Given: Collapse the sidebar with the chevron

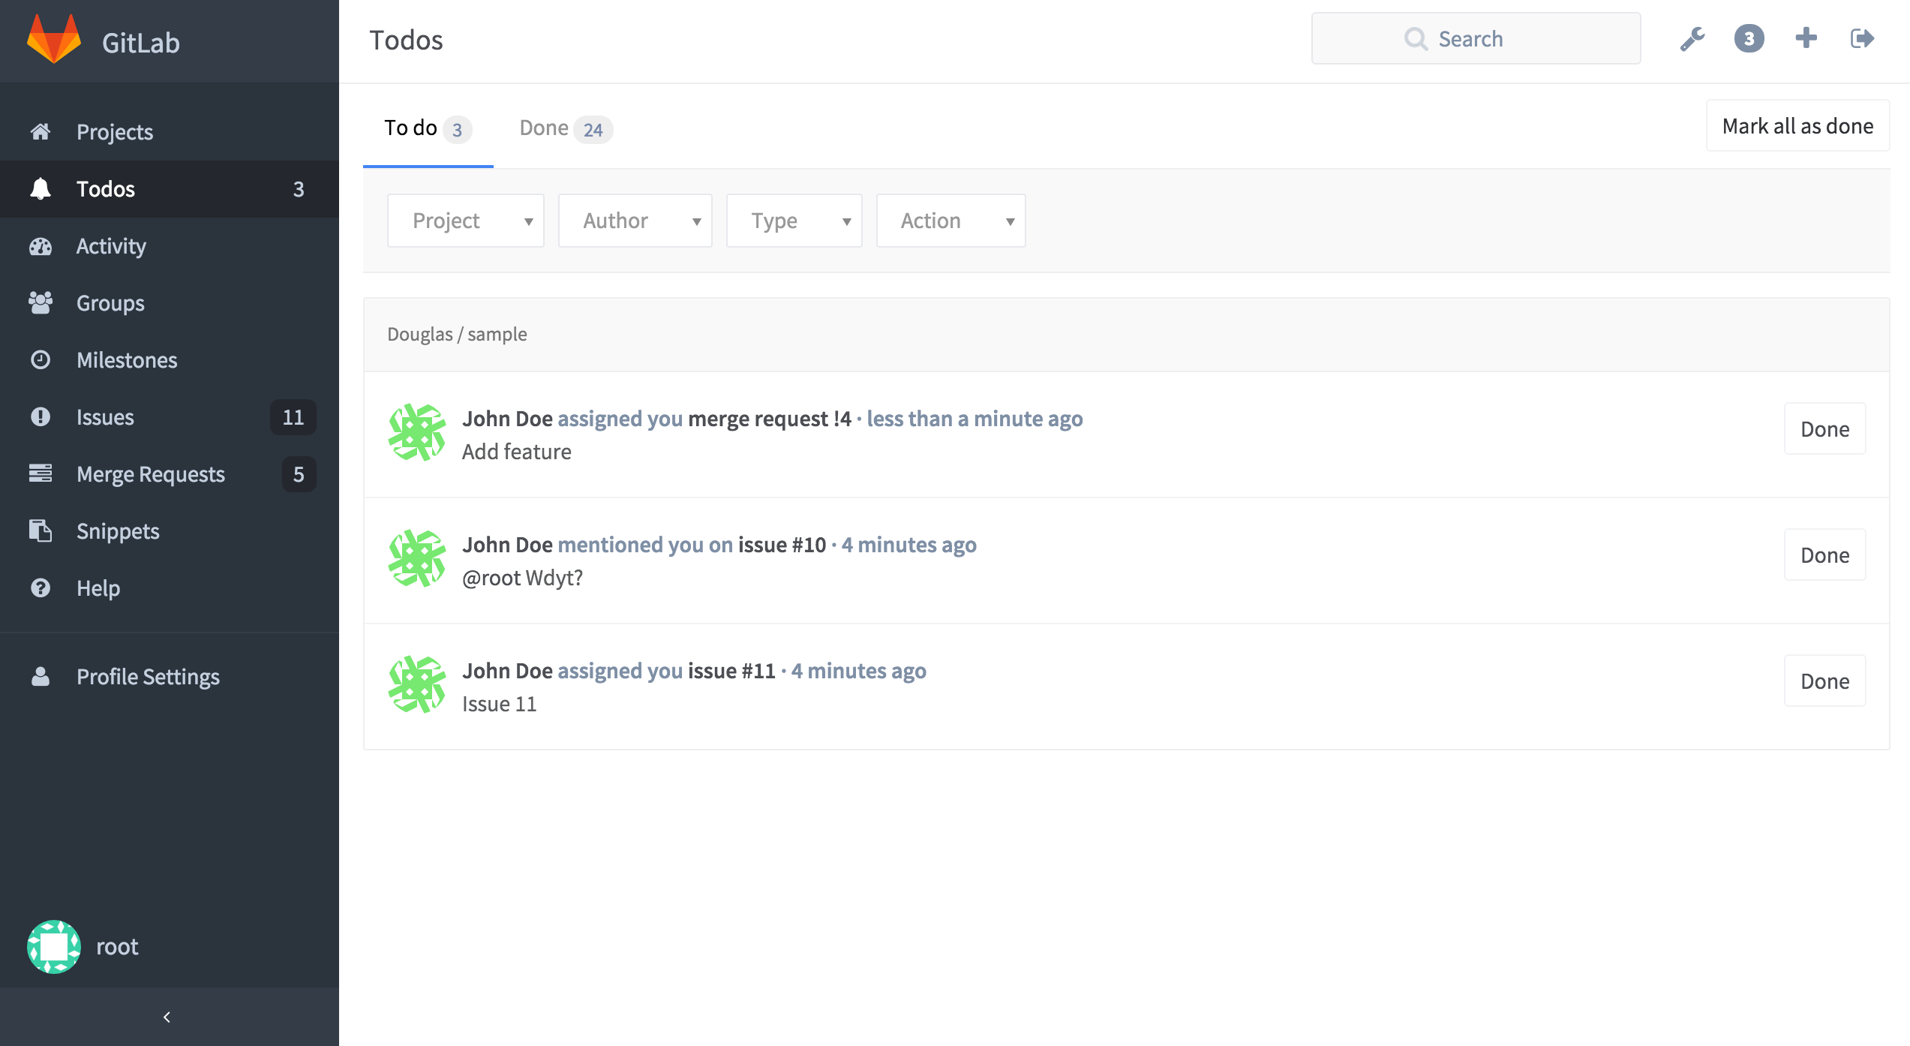Looking at the screenshot, I should pos(167,1017).
